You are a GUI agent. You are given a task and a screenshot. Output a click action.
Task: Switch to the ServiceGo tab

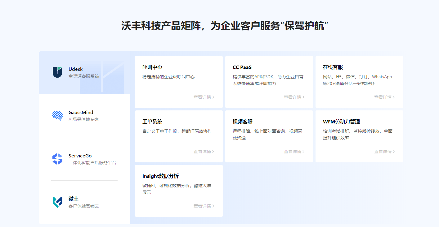pyautogui.click(x=84, y=159)
